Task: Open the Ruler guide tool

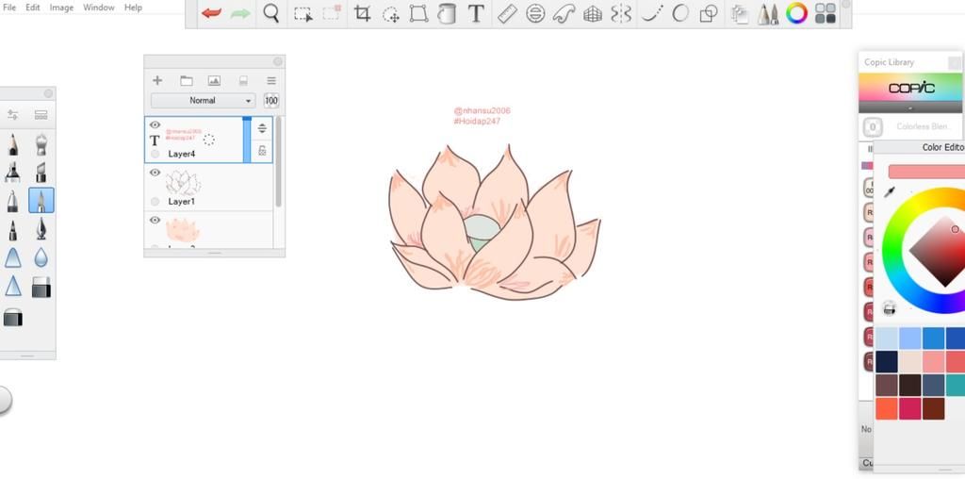Action: pyautogui.click(x=507, y=13)
